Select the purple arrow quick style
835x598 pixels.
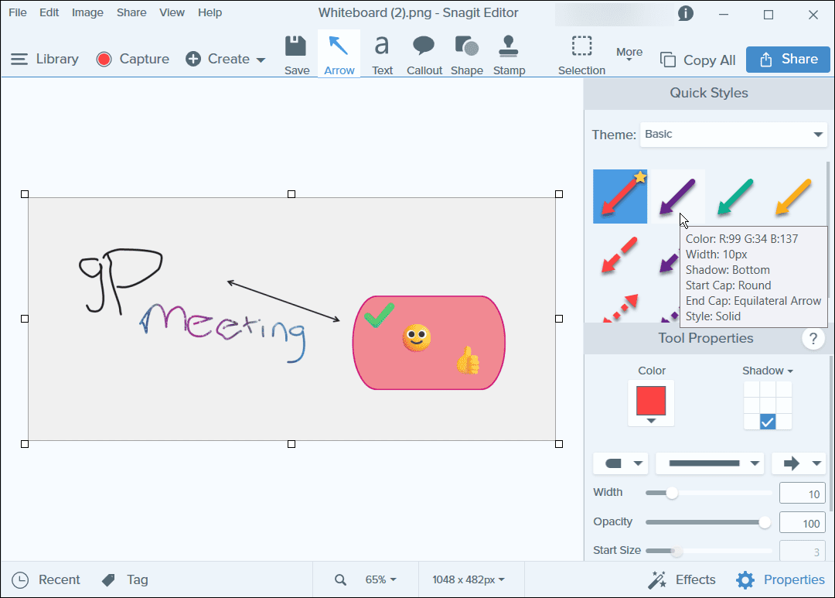click(x=677, y=196)
